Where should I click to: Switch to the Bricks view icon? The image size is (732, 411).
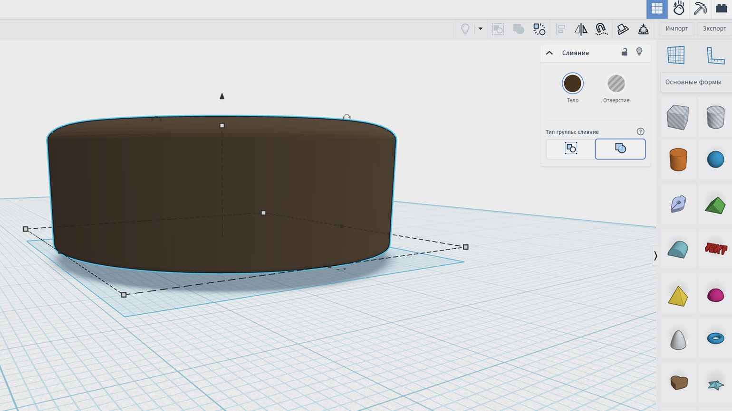[721, 9]
